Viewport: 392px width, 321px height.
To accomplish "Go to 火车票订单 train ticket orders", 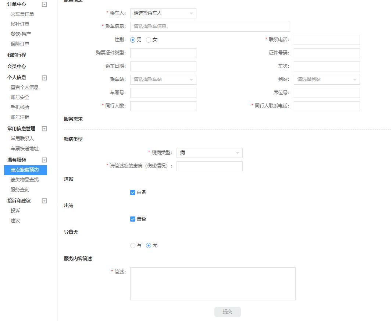I will point(21,14).
